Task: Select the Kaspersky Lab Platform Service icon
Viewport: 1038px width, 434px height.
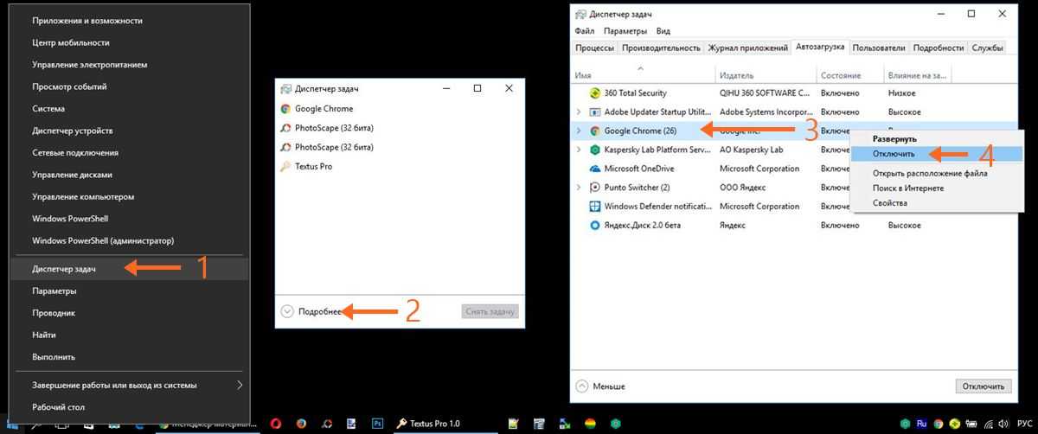Action: pos(594,150)
